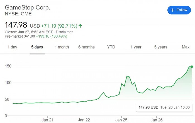The width and height of the screenshot is (195, 123).
Task: Select the 1 year tab
Action: 136,47
